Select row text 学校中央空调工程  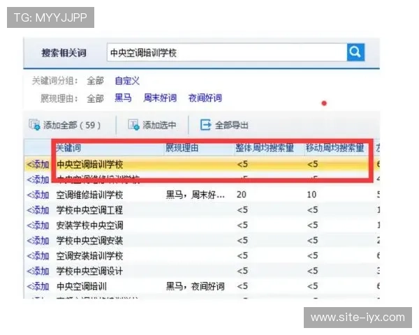pos(90,210)
